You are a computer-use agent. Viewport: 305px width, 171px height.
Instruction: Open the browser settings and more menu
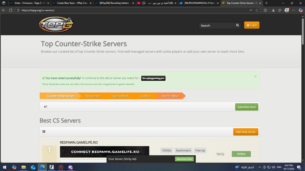(x=294, y=10)
